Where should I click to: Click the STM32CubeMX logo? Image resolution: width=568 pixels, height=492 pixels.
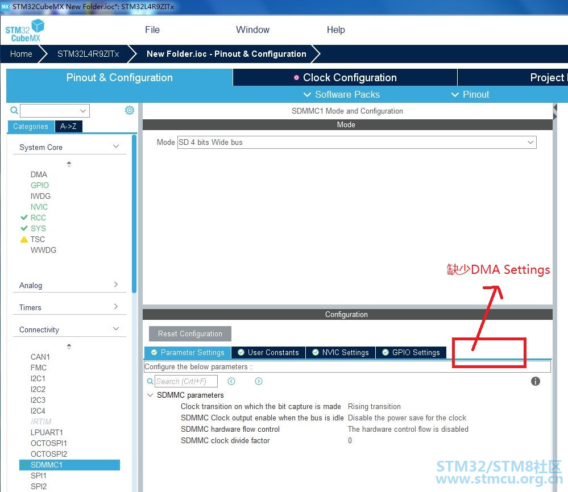click(24, 31)
